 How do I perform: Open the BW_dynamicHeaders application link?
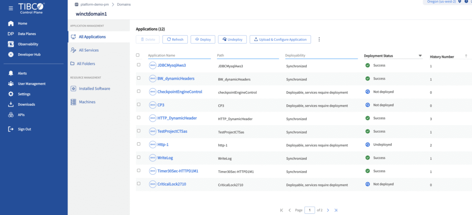pyautogui.click(x=176, y=78)
